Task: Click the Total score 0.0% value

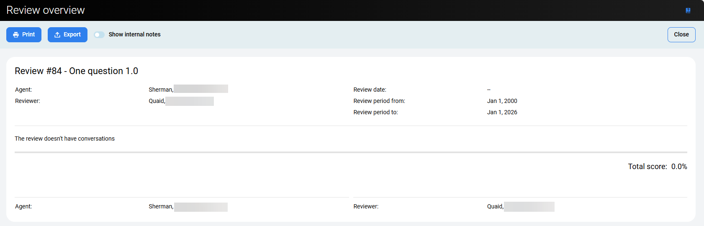Action: click(679, 167)
